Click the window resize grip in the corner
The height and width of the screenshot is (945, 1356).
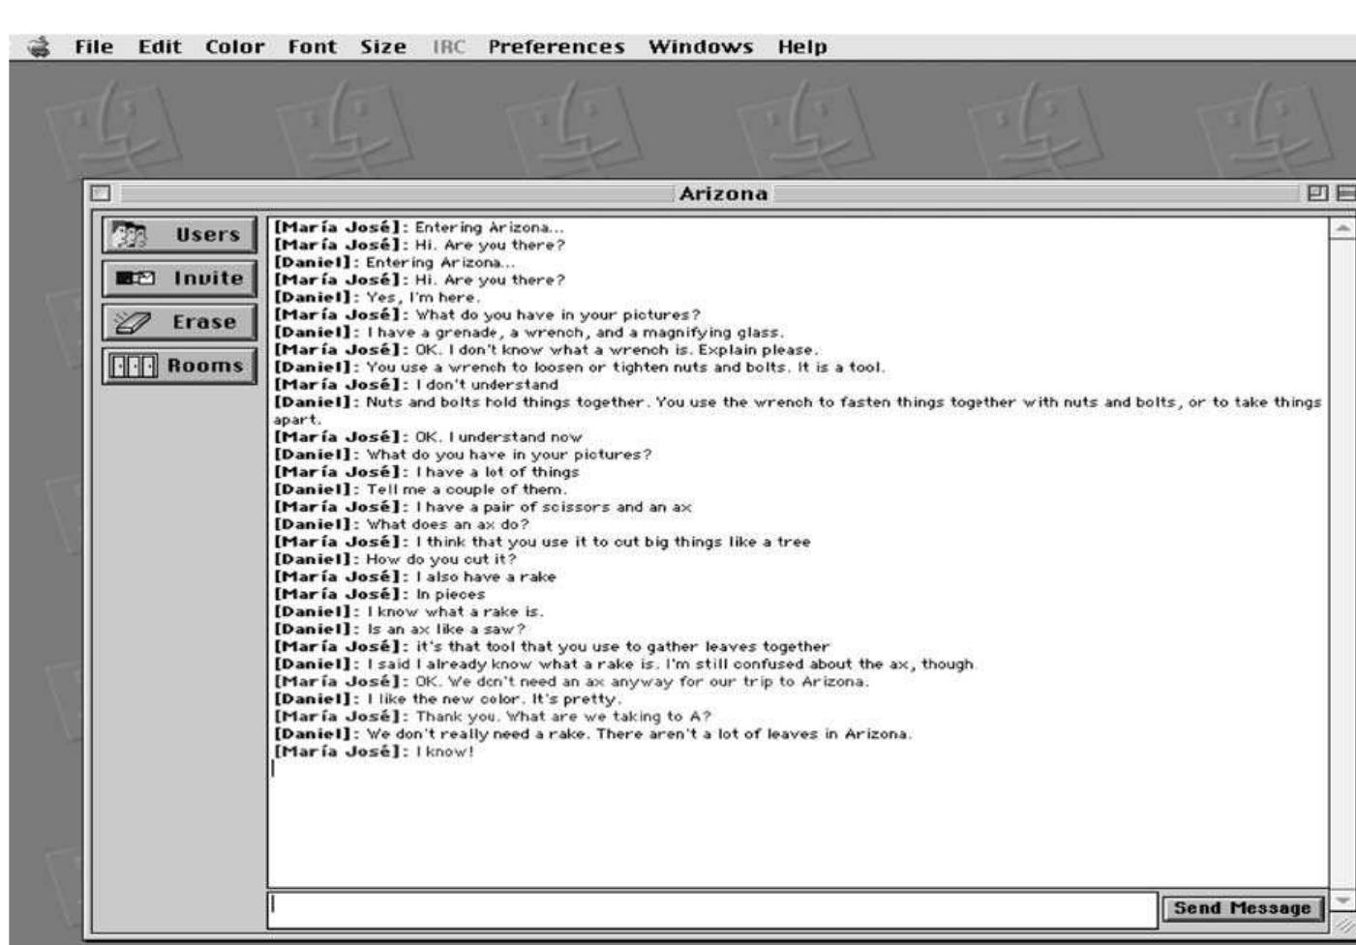(1342, 926)
